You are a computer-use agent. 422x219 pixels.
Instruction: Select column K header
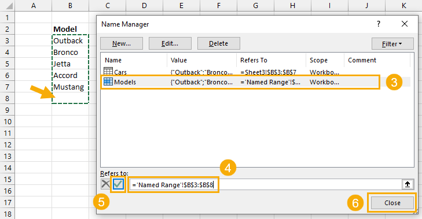pyautogui.click(x=403, y=6)
